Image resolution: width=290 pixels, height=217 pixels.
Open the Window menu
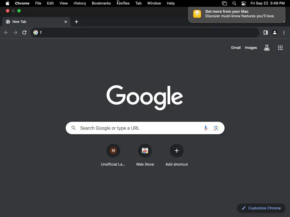tap(154, 3)
